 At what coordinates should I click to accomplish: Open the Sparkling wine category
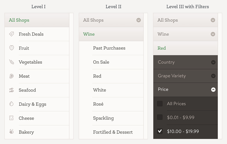111,118
